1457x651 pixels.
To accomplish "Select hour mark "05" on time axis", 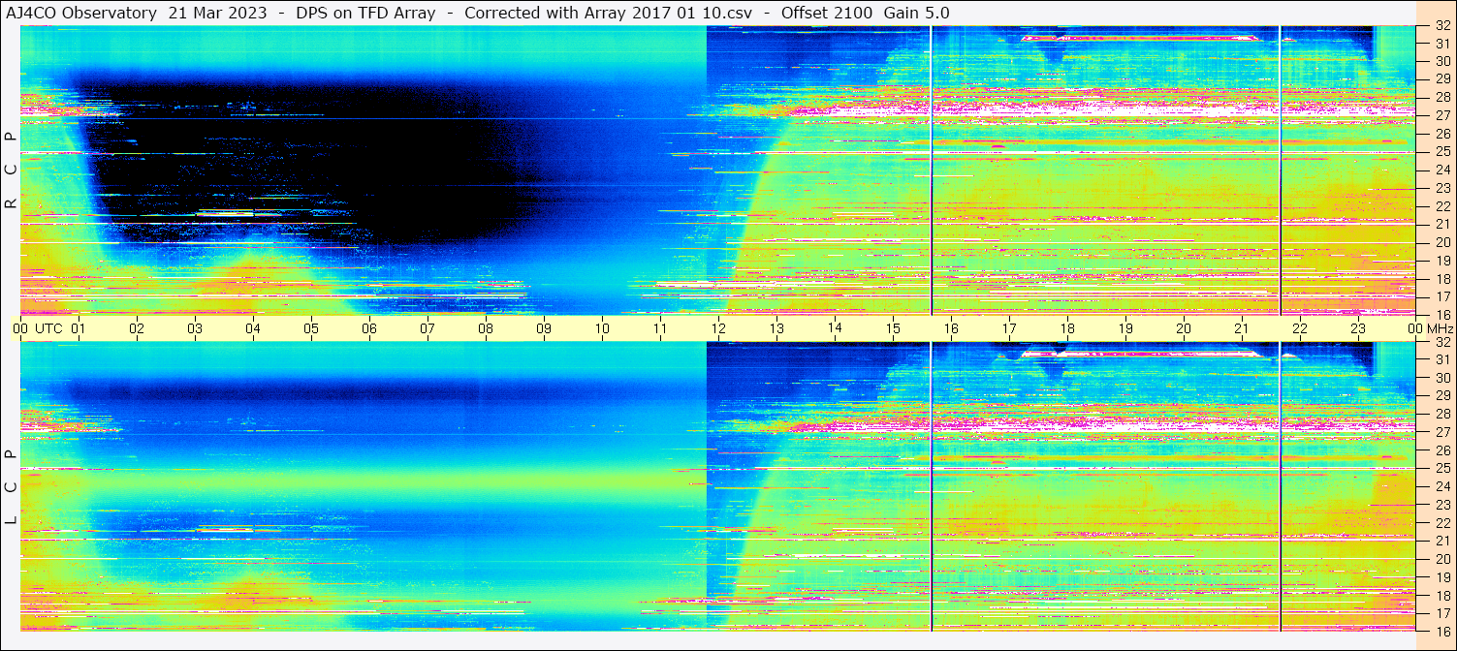I will click(x=311, y=328).
